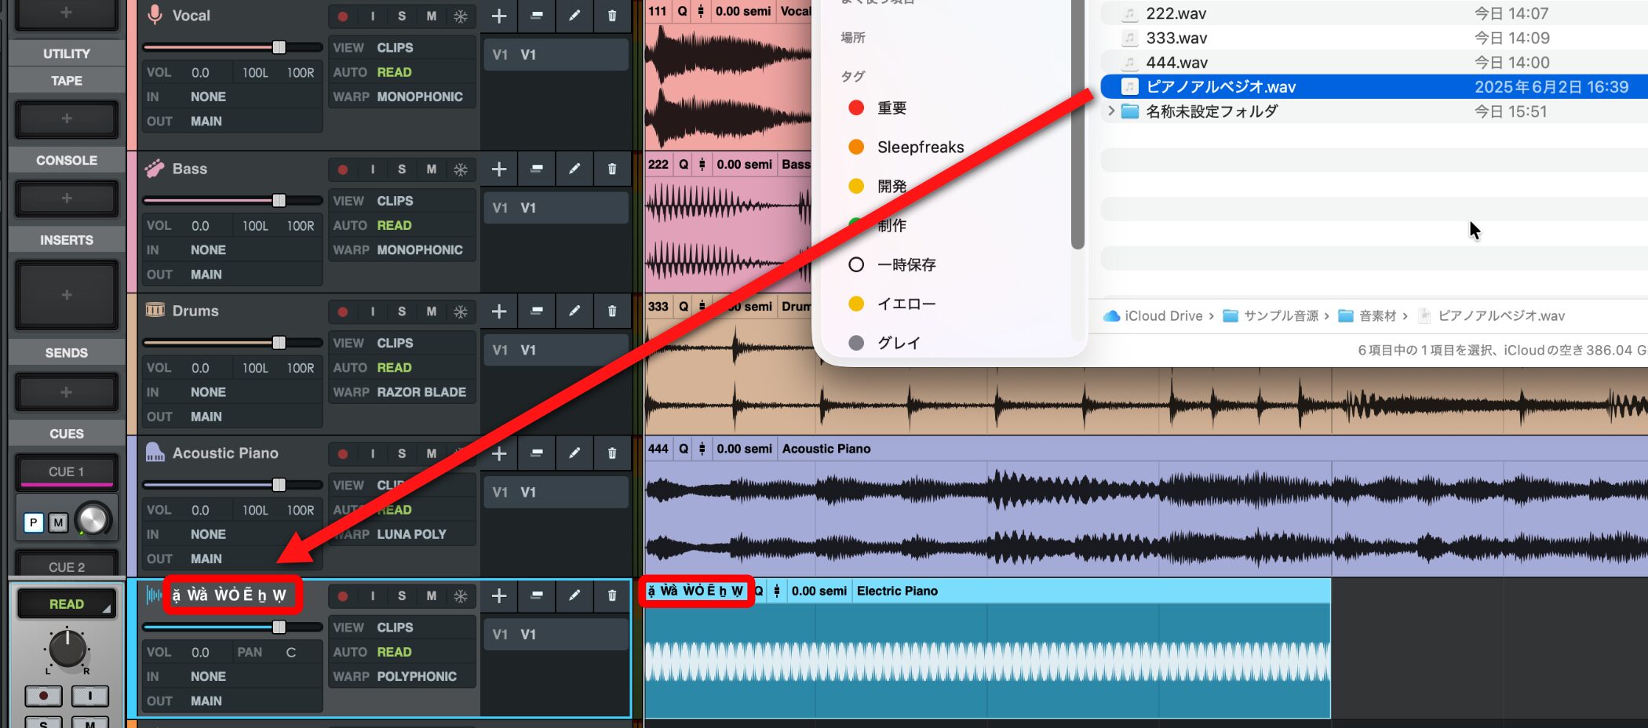Image resolution: width=1648 pixels, height=728 pixels.
Task: Click the CUE 1 button
Action: click(x=67, y=472)
